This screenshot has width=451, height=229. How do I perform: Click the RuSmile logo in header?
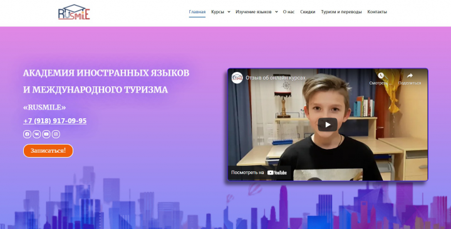(x=74, y=12)
